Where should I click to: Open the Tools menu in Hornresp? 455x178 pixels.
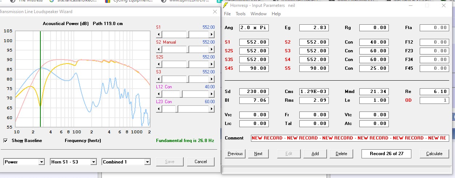[240, 14]
